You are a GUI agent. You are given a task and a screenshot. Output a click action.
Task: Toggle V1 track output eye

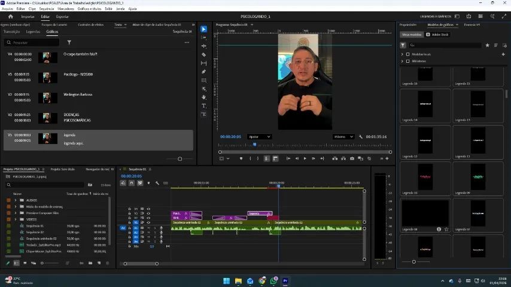click(148, 222)
